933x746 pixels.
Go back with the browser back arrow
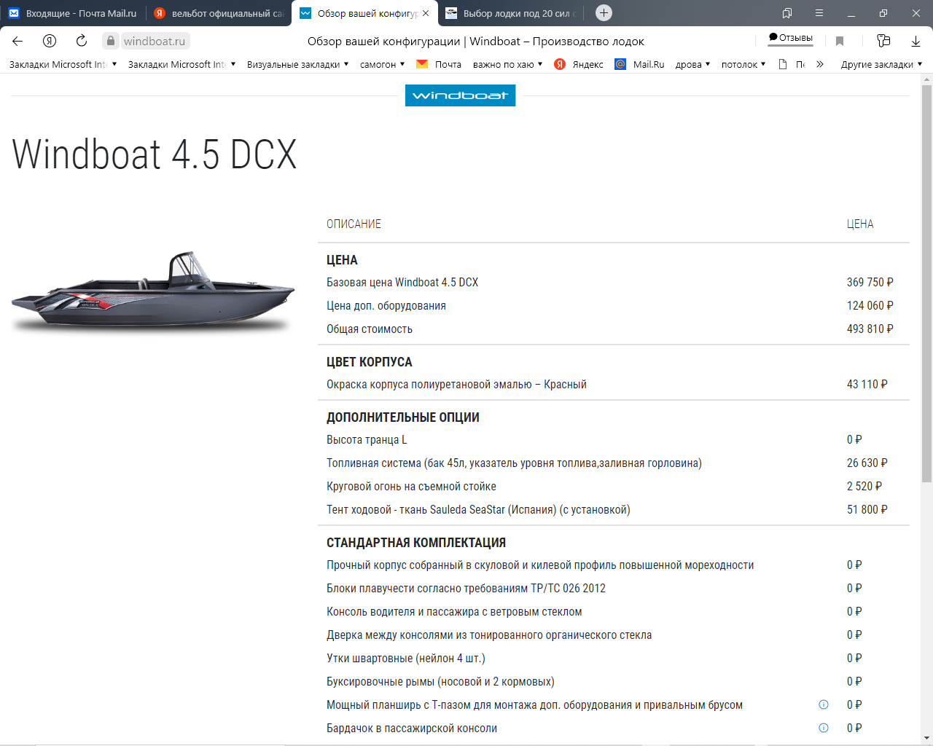17,41
